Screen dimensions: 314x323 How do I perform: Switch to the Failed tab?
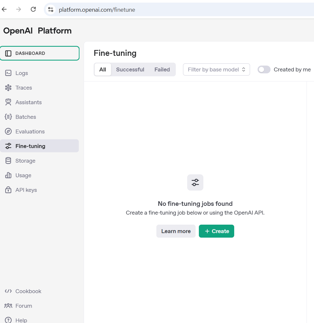click(x=162, y=69)
